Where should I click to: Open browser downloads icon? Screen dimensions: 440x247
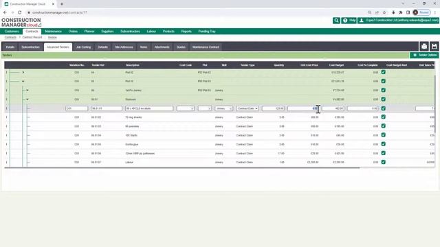tap(393, 12)
